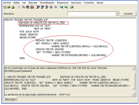Click 'WHERE TEKTIP.CLIENTES1.NROCLI = OLD.NROCLI;' in editor
The image size is (139, 105).
pyautogui.click(x=80, y=47)
